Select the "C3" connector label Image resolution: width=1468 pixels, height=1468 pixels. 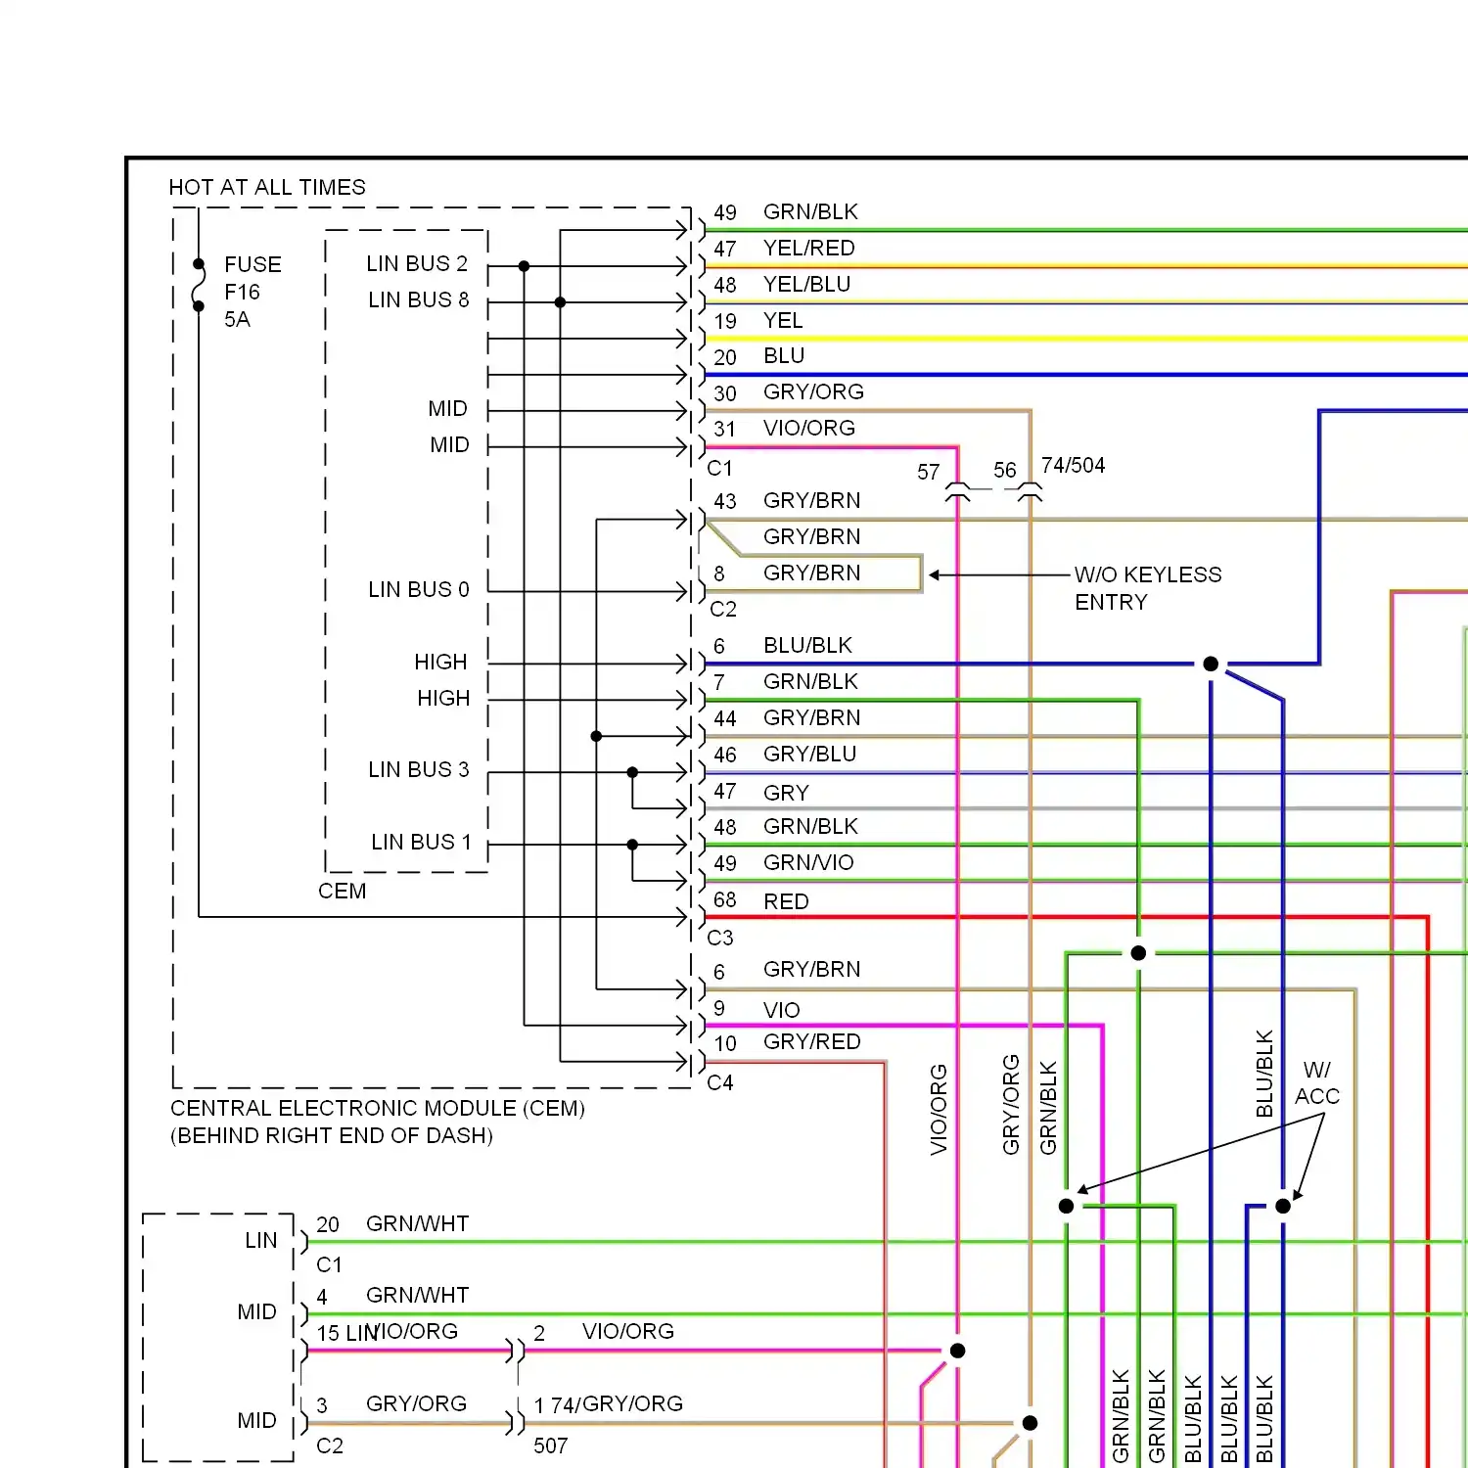pyautogui.click(x=720, y=938)
